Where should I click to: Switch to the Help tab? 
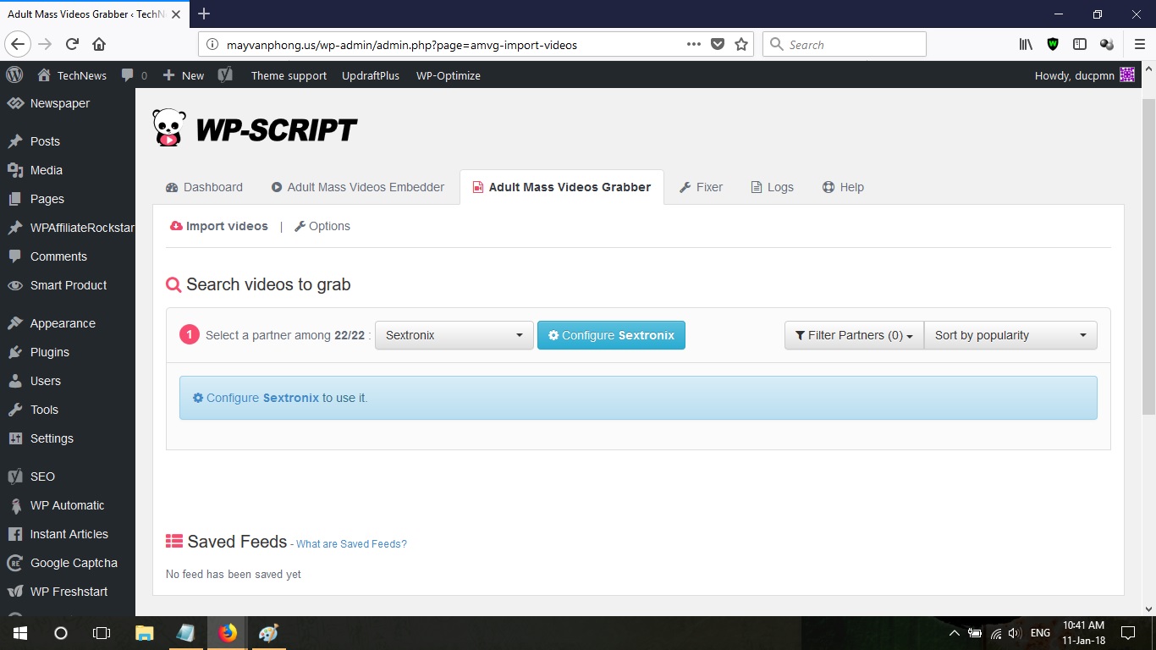[x=844, y=187]
